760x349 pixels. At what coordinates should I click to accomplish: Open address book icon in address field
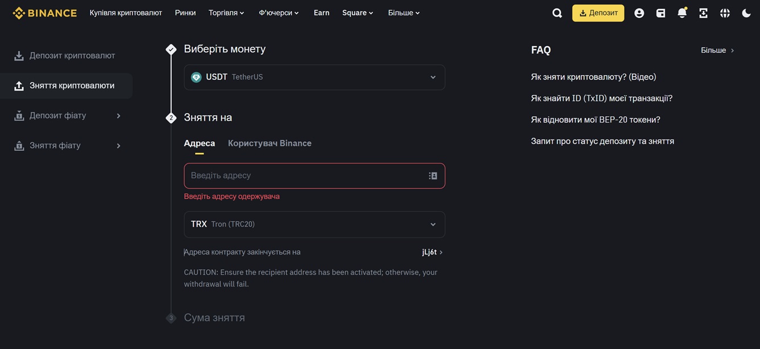(433, 176)
